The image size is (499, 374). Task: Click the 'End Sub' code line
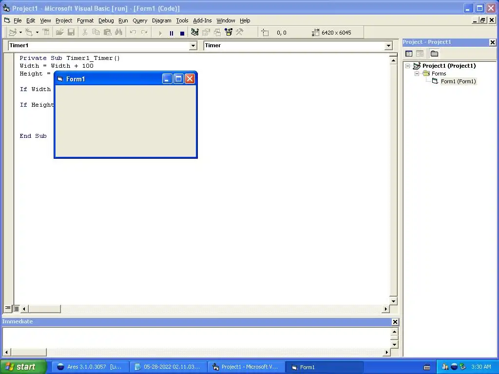point(33,136)
